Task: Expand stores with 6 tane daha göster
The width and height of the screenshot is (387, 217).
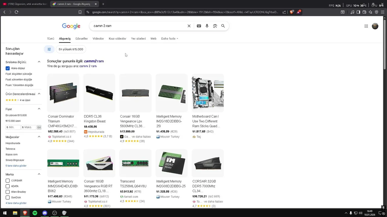Action: click(16, 166)
